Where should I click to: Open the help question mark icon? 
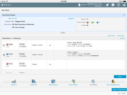119,5
